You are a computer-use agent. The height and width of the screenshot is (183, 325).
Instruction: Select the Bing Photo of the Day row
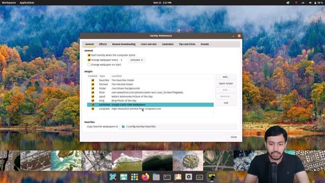click(150, 101)
